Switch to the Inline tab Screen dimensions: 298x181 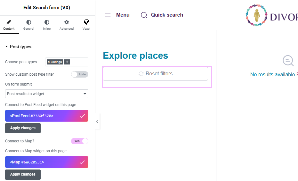coord(47,25)
